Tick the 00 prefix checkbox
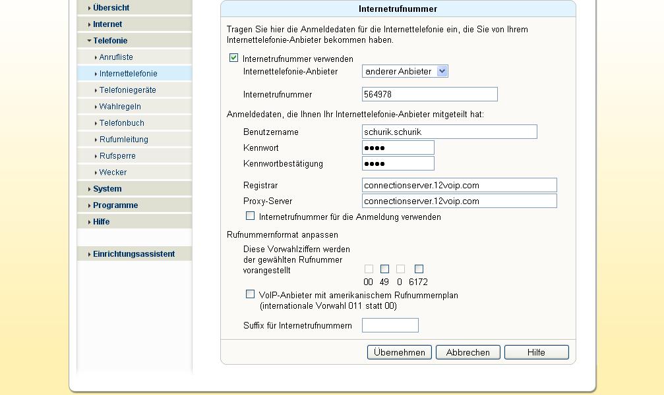 point(369,269)
